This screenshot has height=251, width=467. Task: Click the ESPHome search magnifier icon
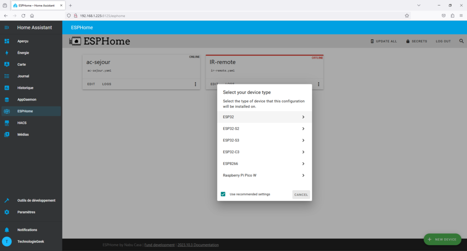click(462, 41)
